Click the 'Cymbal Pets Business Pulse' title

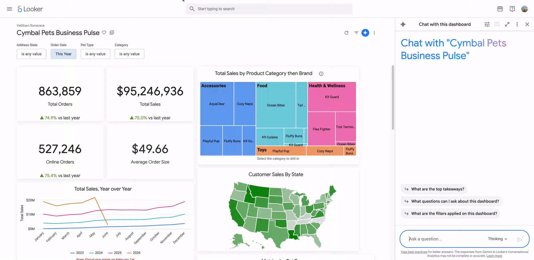point(58,33)
